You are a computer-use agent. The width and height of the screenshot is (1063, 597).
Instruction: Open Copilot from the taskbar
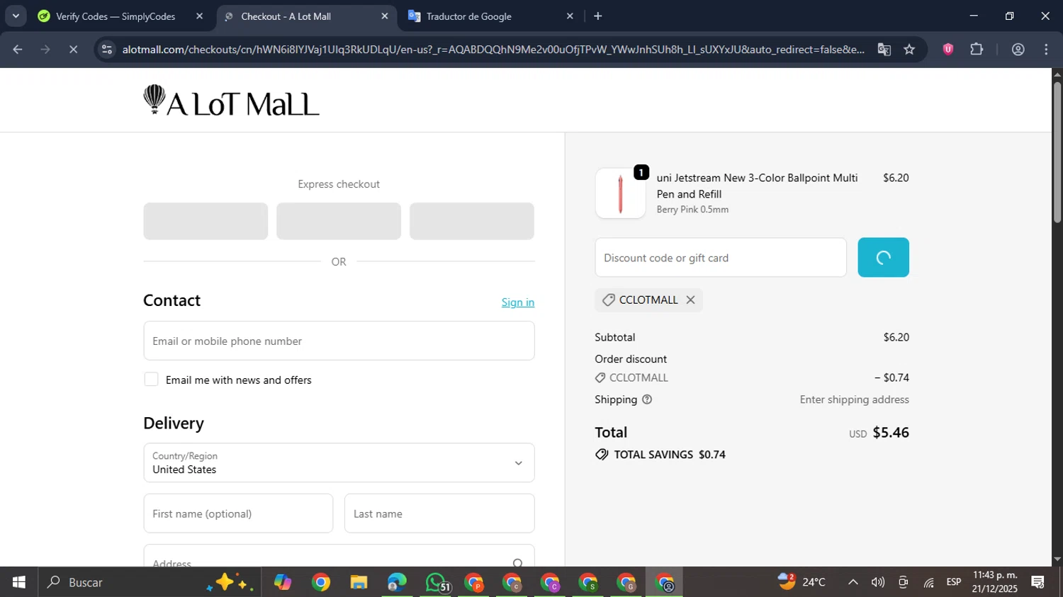click(x=283, y=582)
